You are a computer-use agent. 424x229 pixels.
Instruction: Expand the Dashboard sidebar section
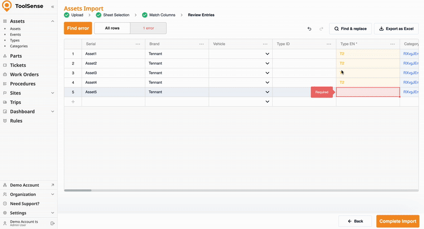[52, 111]
